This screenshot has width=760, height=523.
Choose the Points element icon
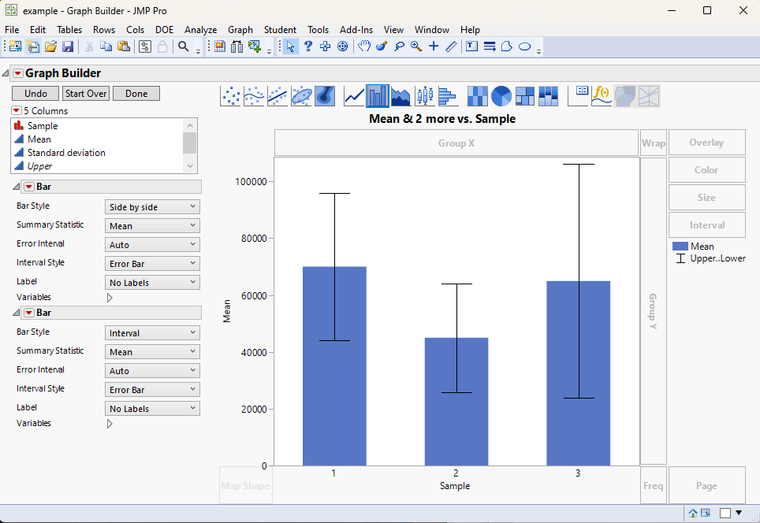pyautogui.click(x=230, y=96)
